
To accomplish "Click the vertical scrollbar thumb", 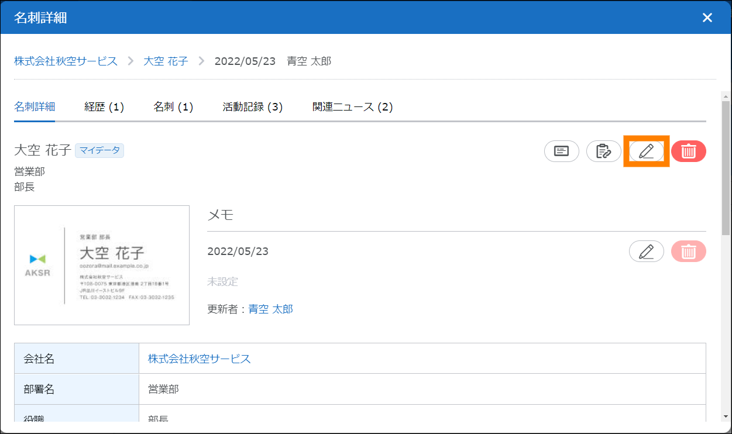I will (x=726, y=167).
